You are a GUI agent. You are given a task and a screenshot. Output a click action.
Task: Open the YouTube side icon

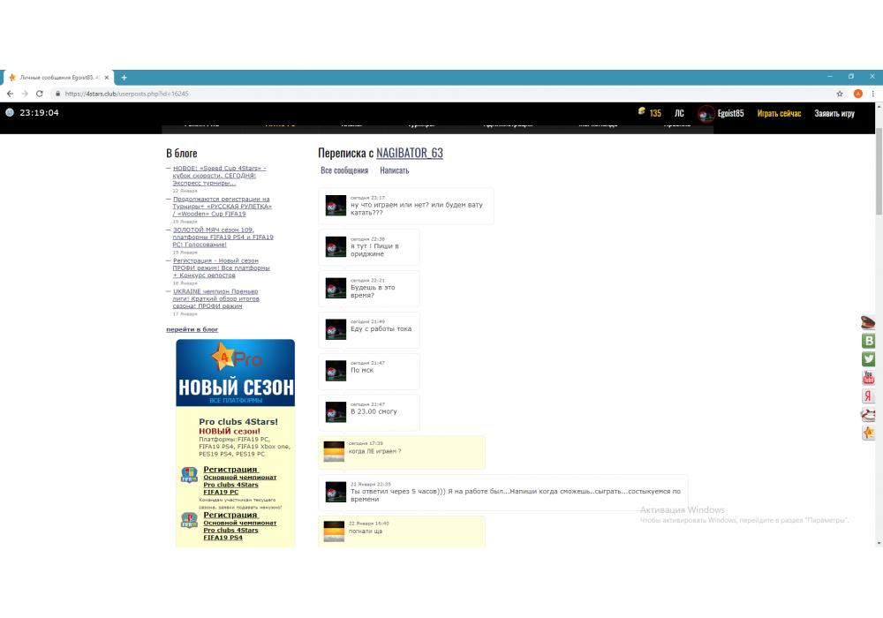pos(868,378)
